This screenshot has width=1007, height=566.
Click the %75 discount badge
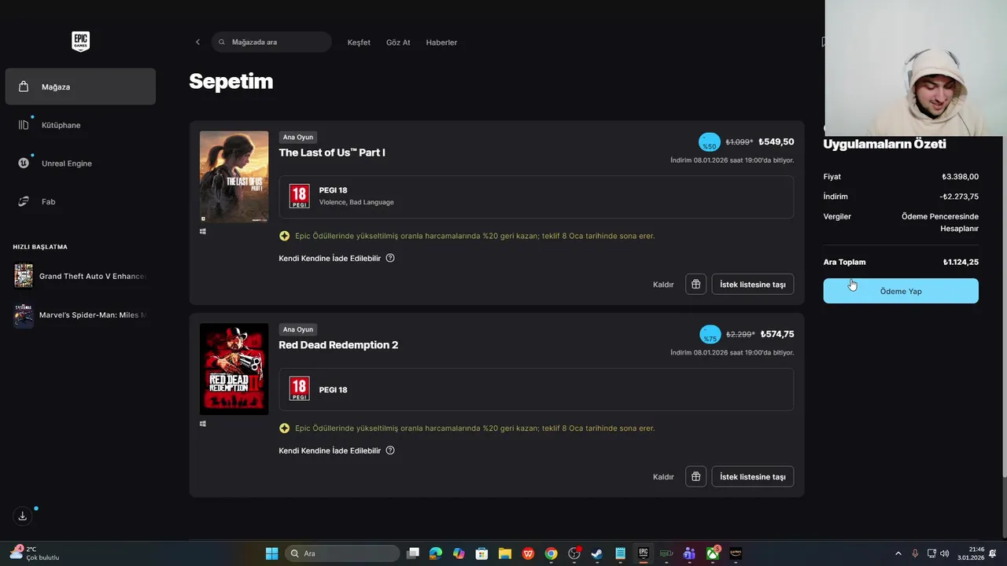tap(710, 335)
